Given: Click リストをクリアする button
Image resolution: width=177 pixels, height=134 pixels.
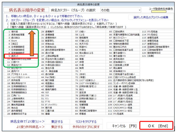Looking at the screenshot, I should pyautogui.click(x=86, y=121).
